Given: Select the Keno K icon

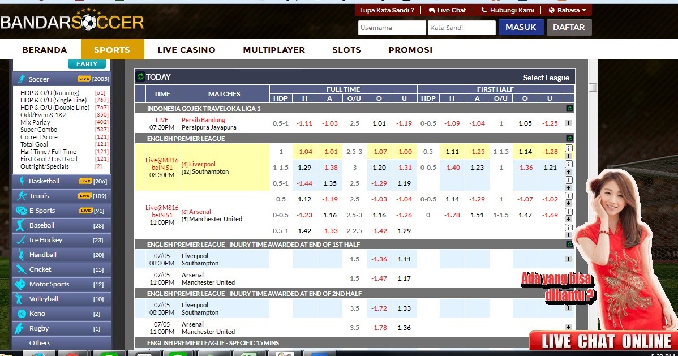Looking at the screenshot, I should coord(21,314).
